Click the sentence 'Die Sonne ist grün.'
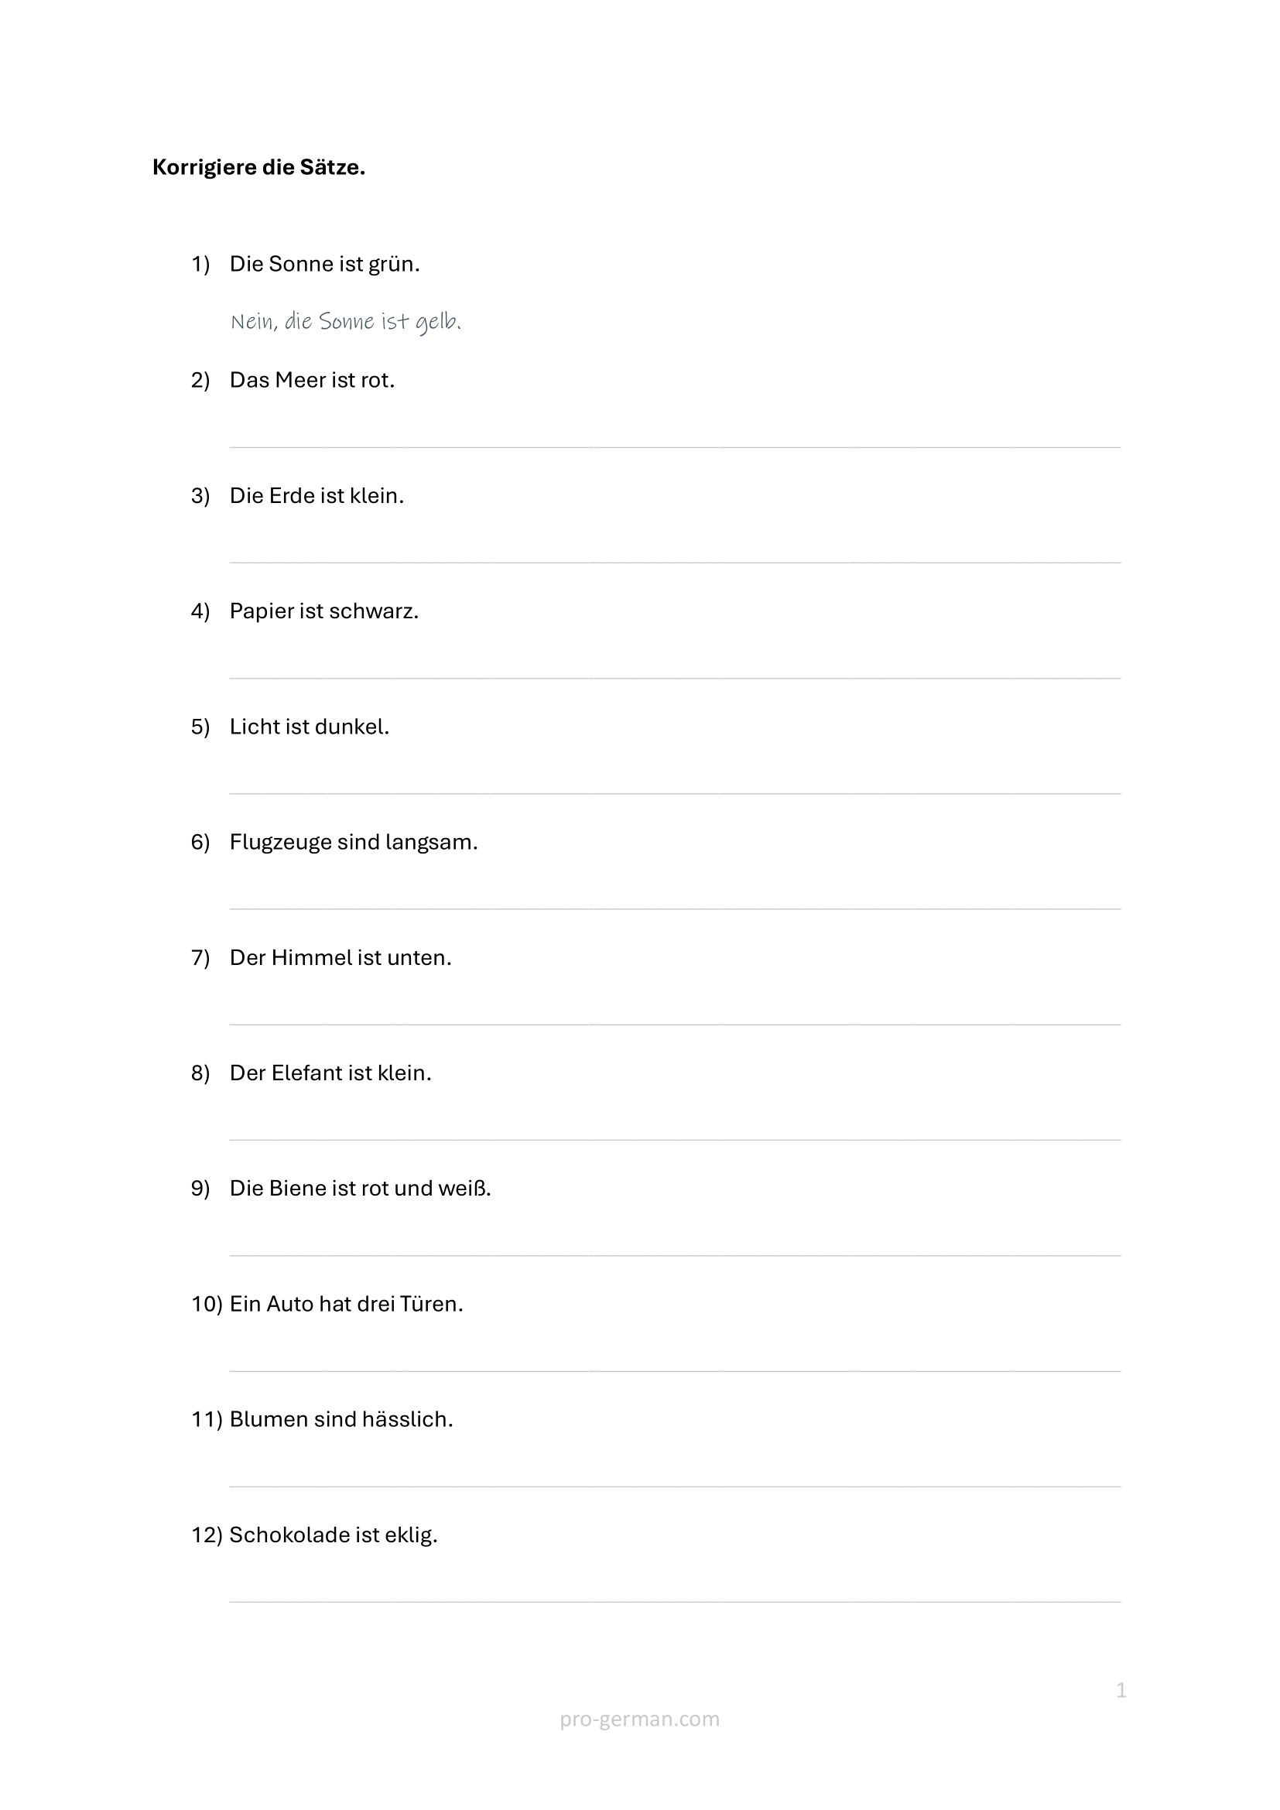 coord(324,264)
